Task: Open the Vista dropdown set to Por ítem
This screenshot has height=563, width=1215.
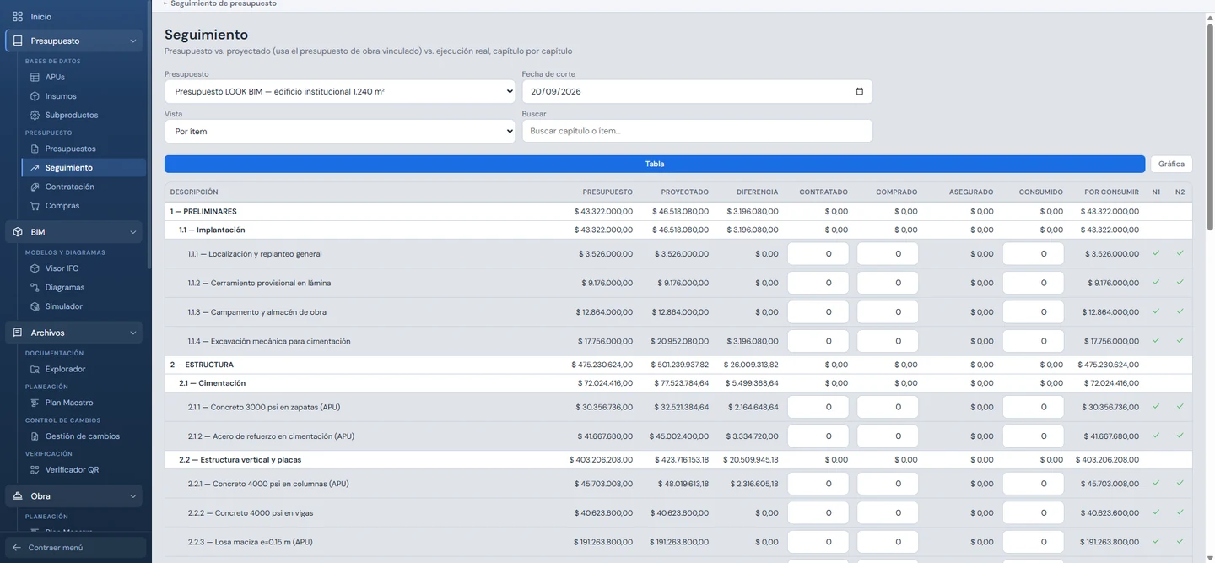Action: (x=340, y=132)
